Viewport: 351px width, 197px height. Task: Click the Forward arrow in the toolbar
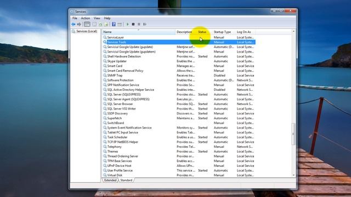coord(79,24)
